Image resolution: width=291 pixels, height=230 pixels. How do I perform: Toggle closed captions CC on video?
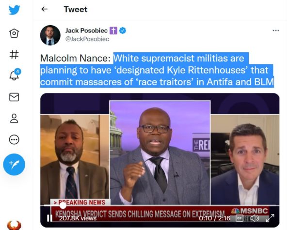coord(239,218)
